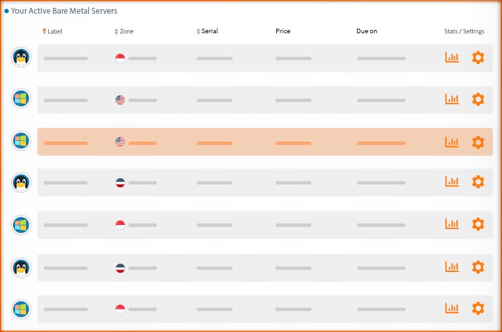The image size is (502, 332).
Task: Select the highlighted orange server row
Action: click(265, 142)
